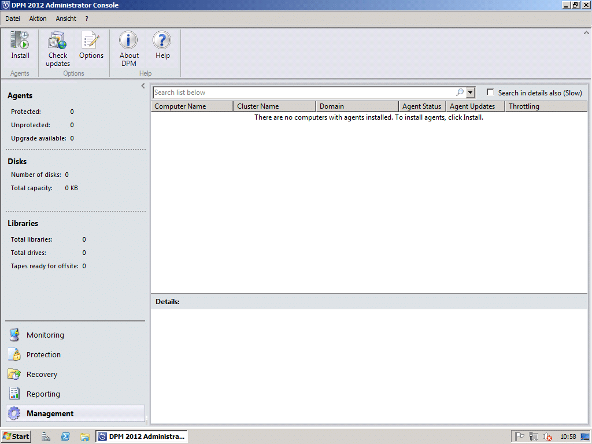Screen dimensions: 592x444
Task: Collapse the ribbon with the caret
Action: 586,32
